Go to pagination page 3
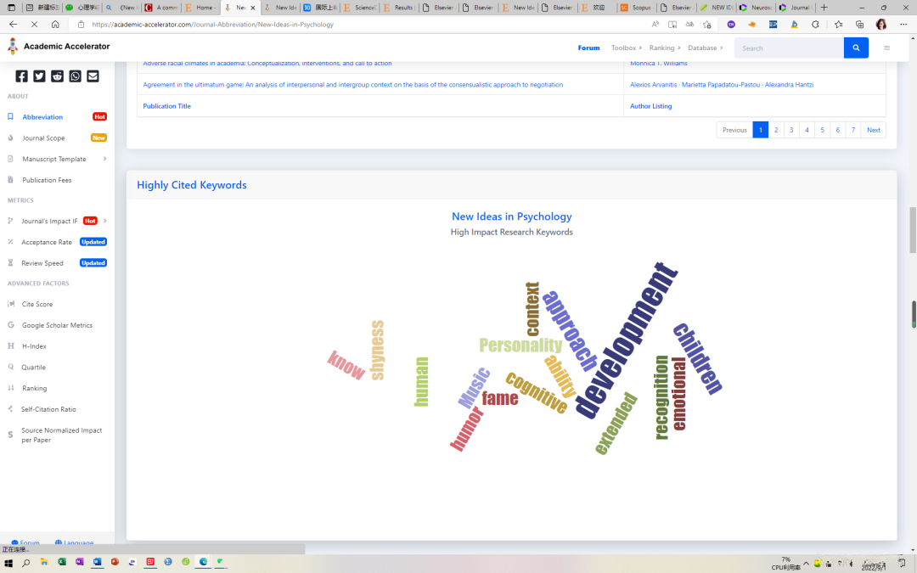This screenshot has width=917, height=573. 791,130
